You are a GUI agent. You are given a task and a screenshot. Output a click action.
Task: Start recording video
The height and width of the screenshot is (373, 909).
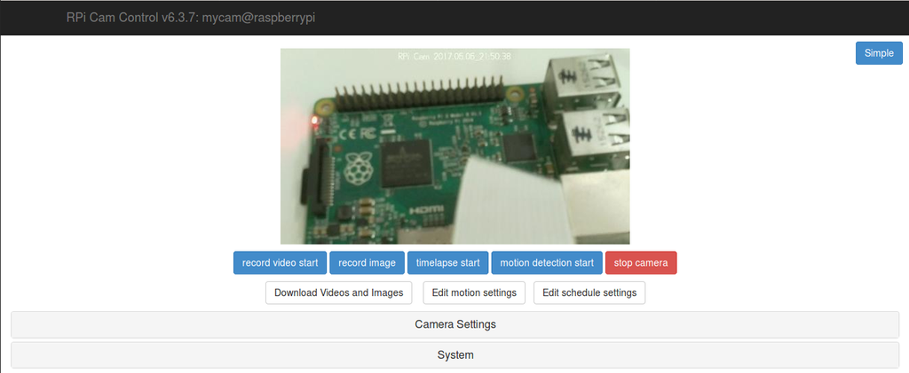280,262
